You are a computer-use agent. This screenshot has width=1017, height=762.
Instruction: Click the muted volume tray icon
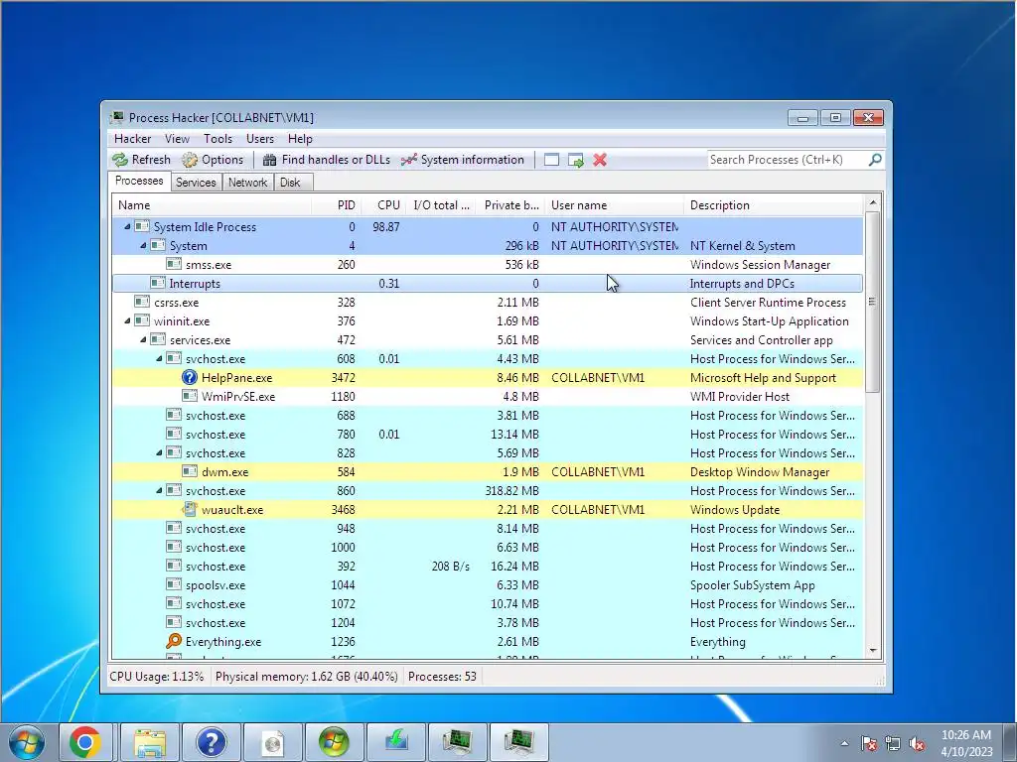click(917, 744)
